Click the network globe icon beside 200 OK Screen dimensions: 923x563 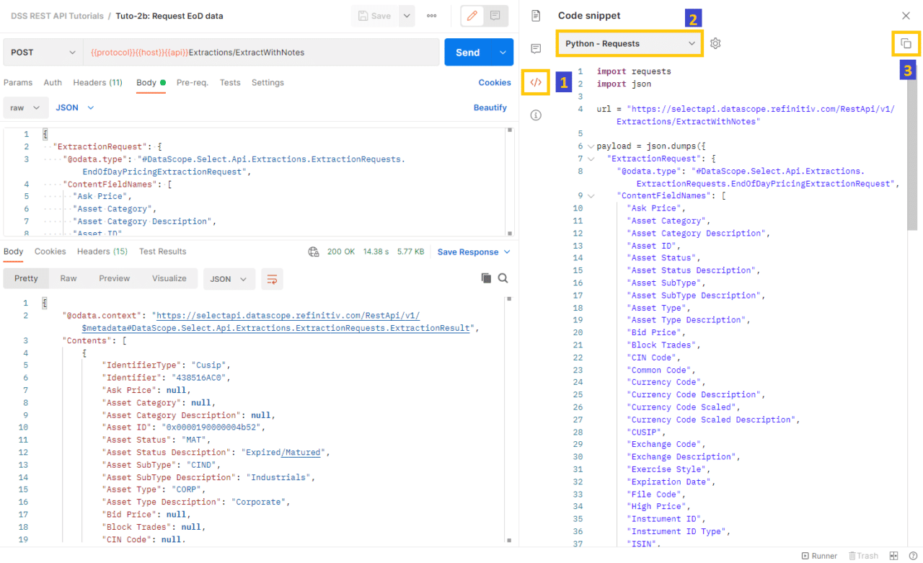(314, 252)
